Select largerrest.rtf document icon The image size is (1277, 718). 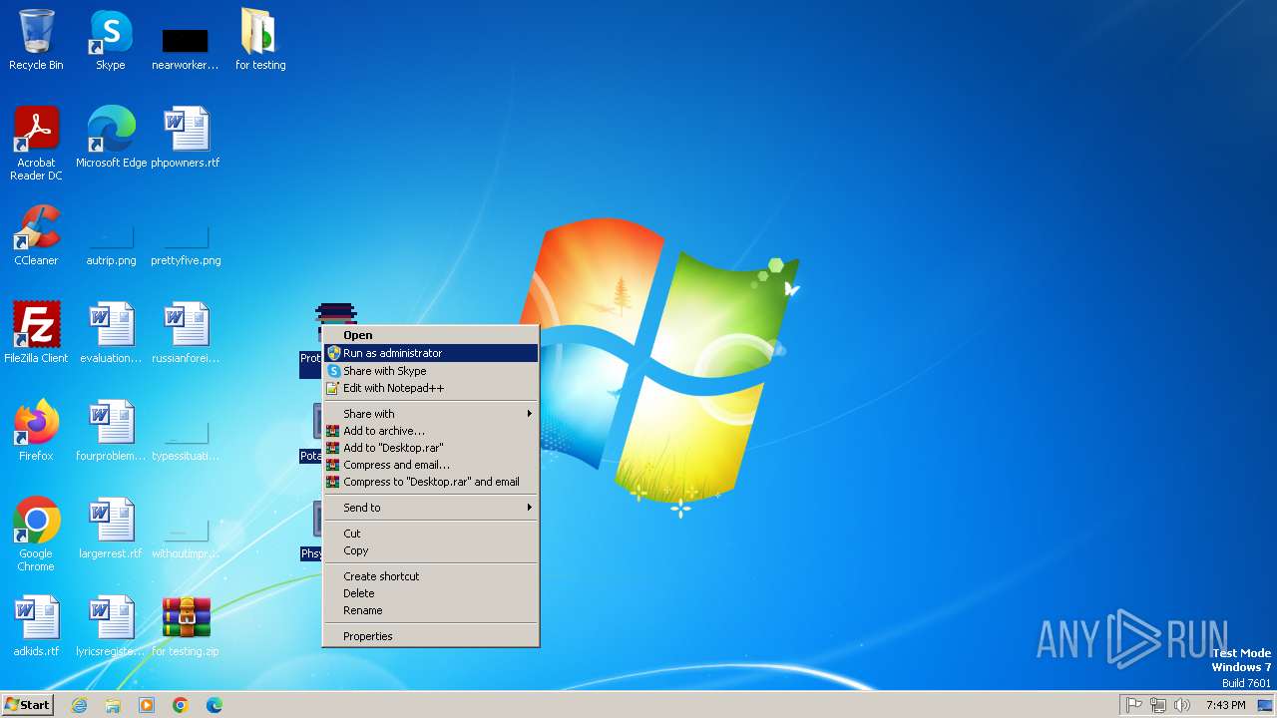111,529
